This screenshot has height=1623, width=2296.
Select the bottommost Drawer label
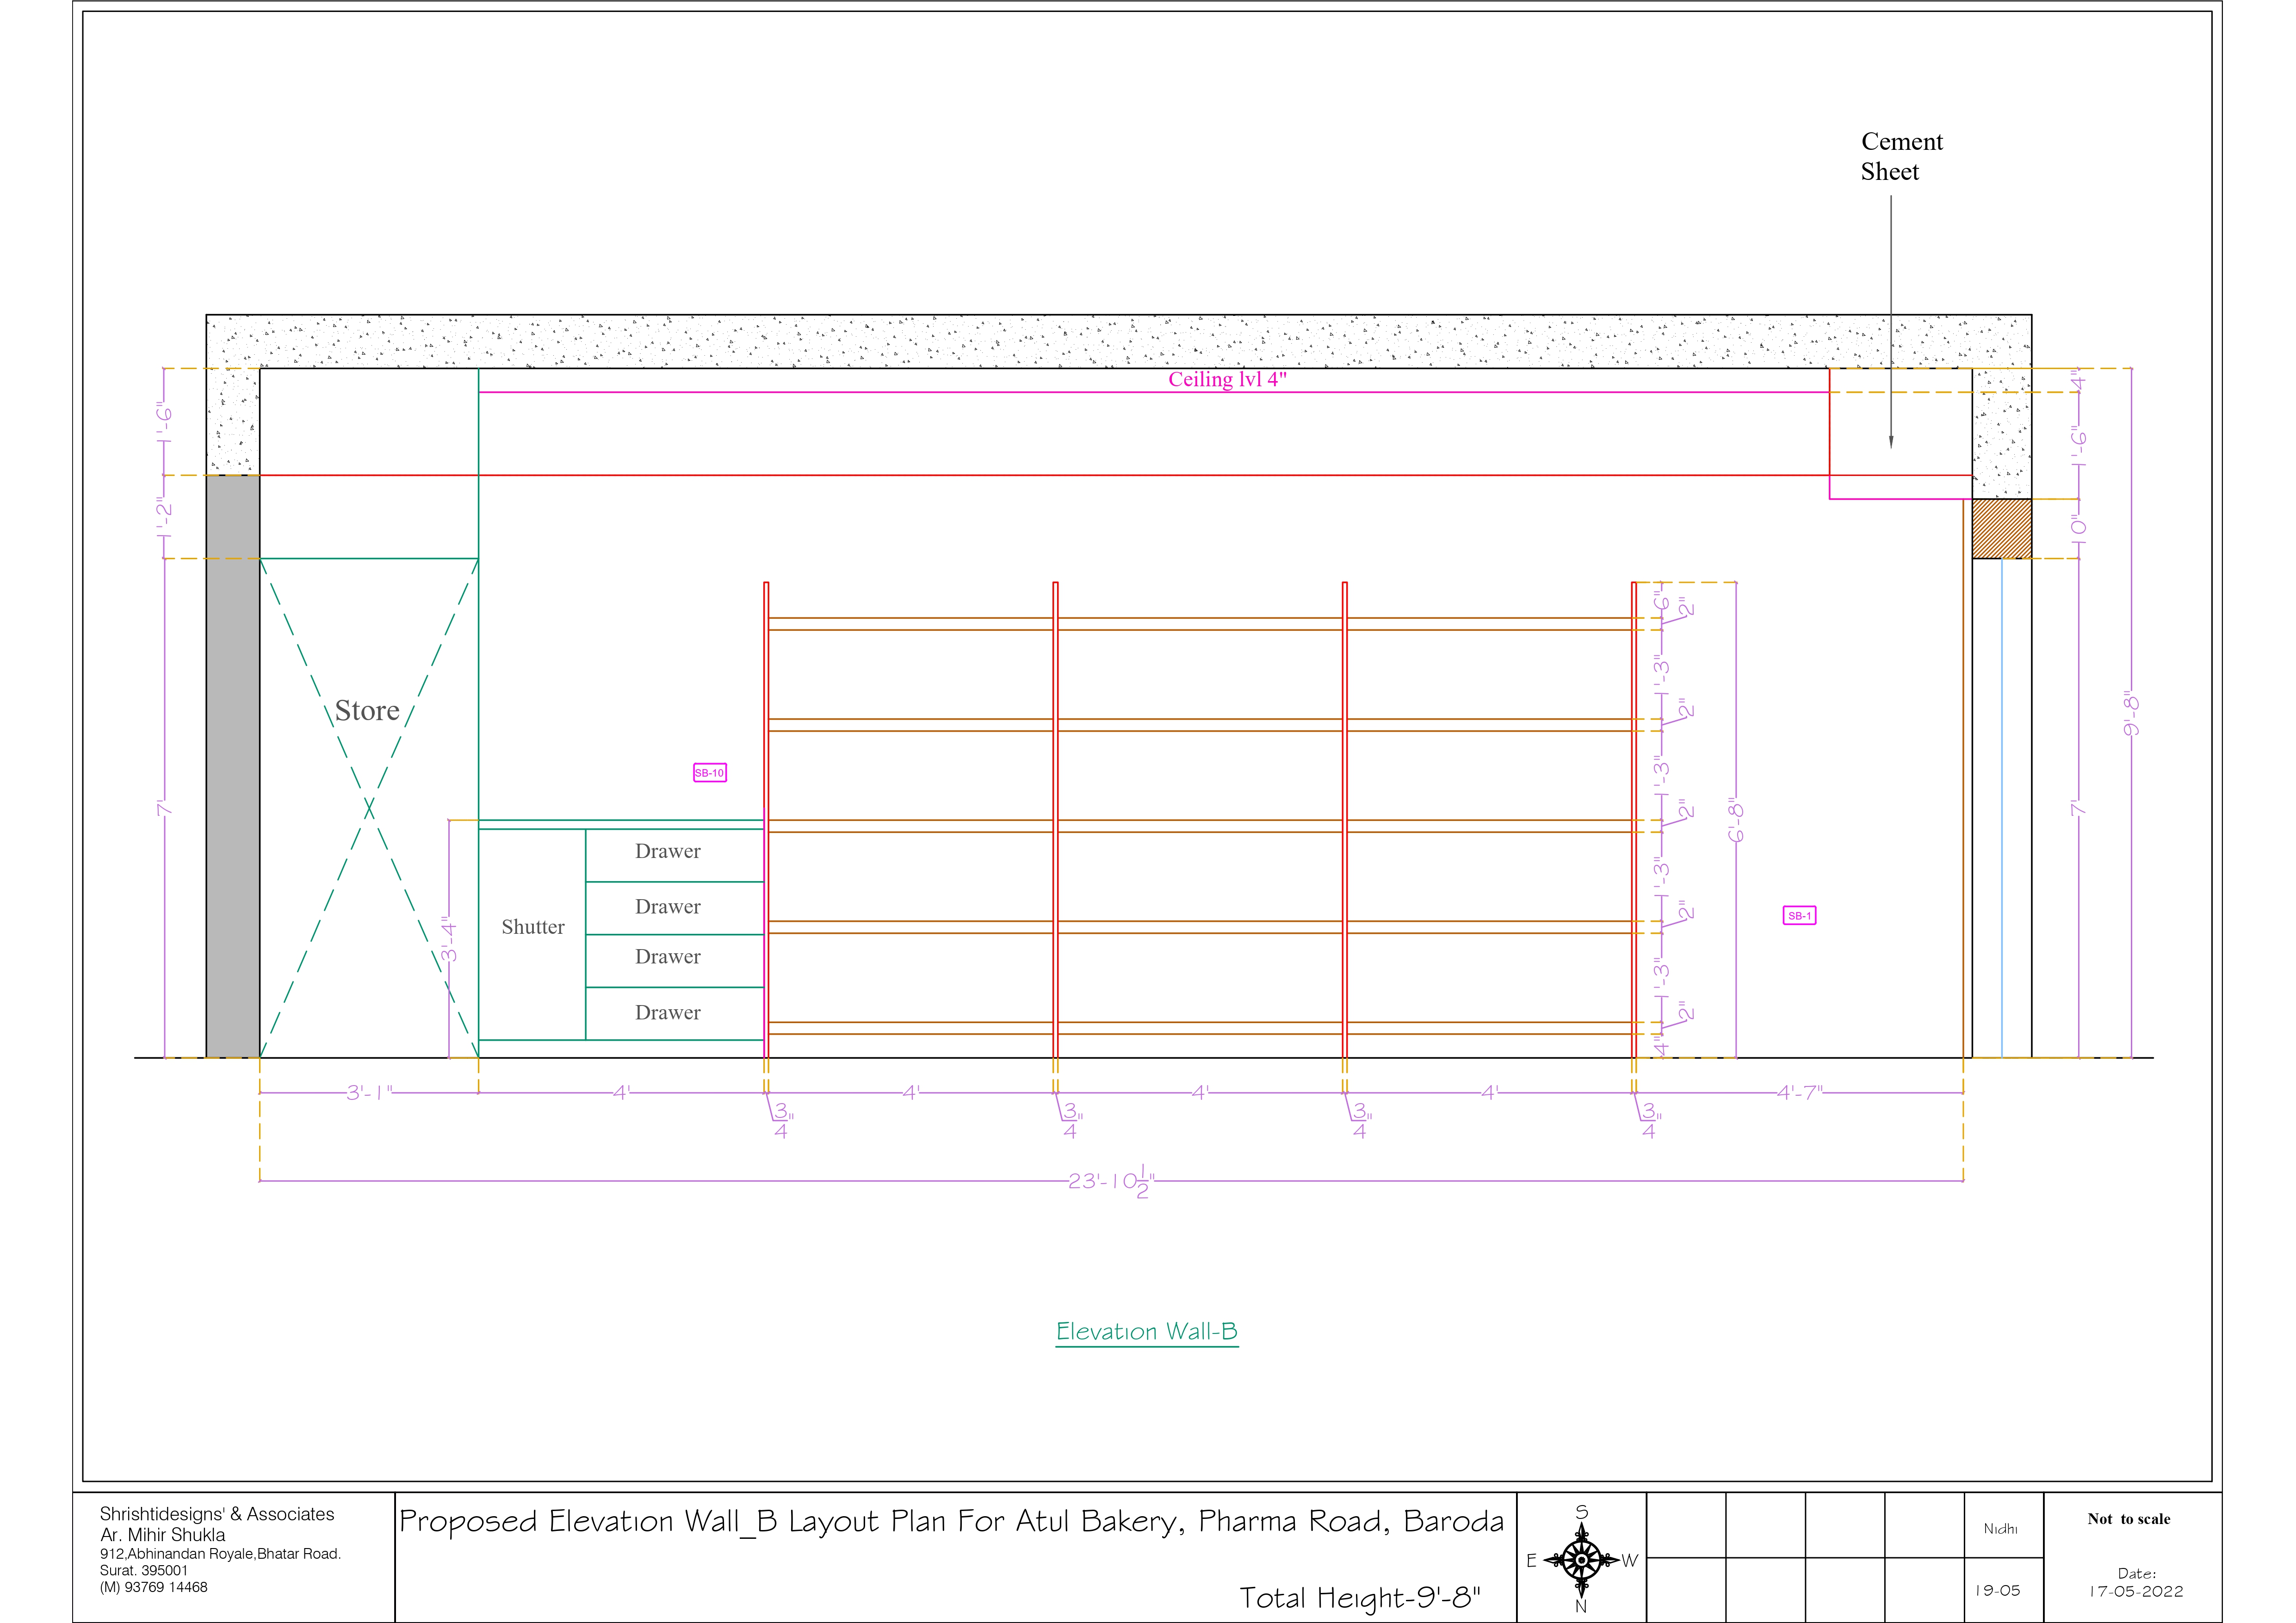point(667,1013)
